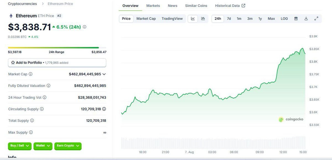Click the volume bars below the chart
This screenshot has width=332, height=160.
click(x=213, y=142)
